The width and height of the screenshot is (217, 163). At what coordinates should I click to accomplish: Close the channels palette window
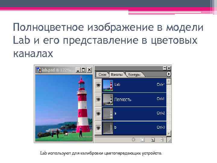(169, 68)
